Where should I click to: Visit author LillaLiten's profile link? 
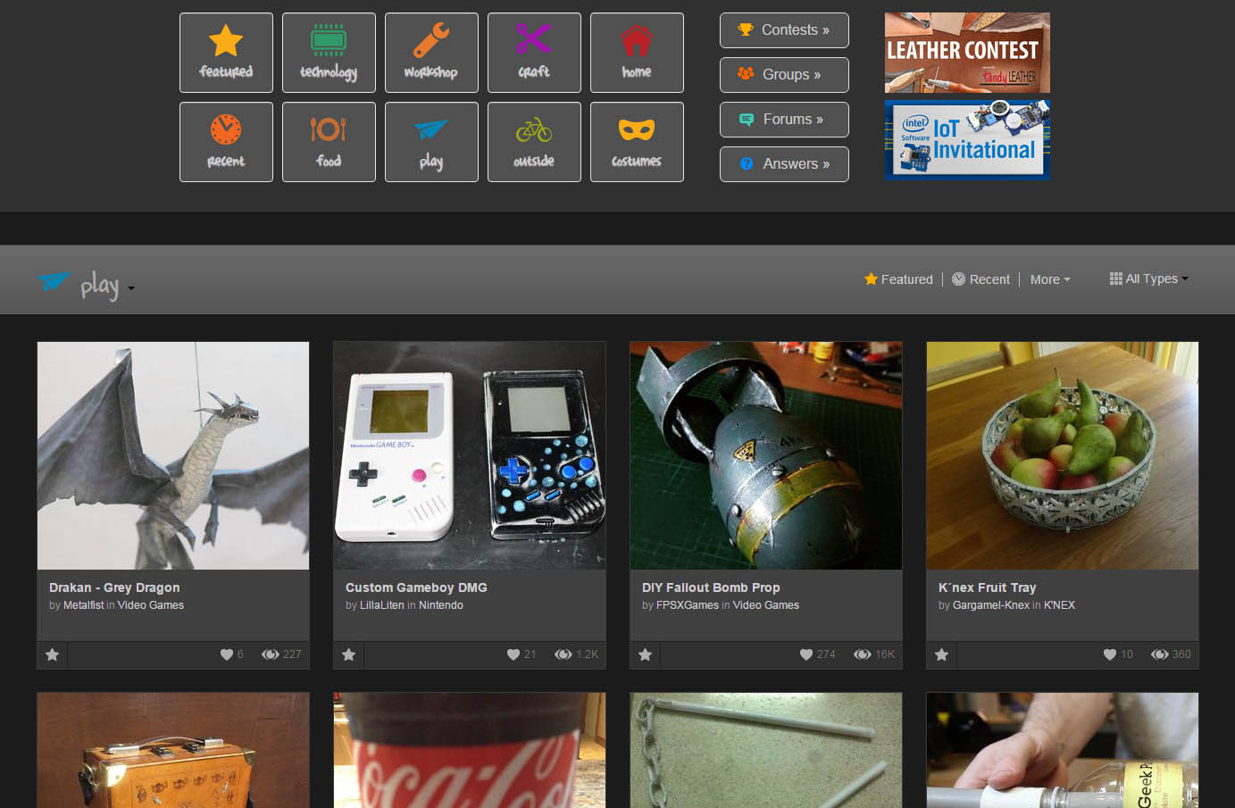[382, 604]
